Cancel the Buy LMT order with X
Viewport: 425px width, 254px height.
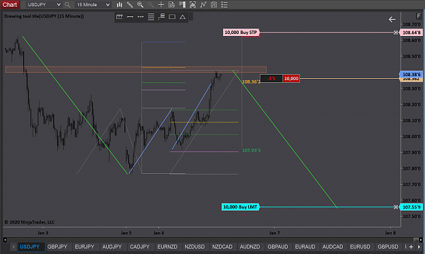pyautogui.click(x=396, y=207)
